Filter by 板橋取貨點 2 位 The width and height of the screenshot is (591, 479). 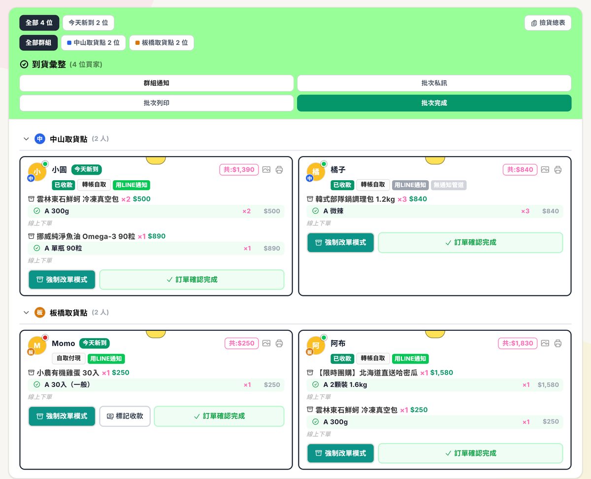[x=162, y=43]
